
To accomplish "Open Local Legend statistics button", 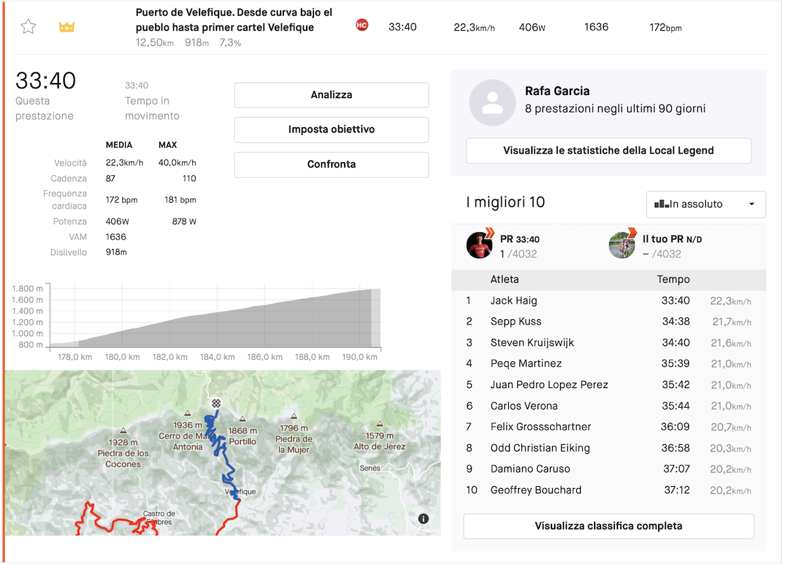I will tap(608, 150).
